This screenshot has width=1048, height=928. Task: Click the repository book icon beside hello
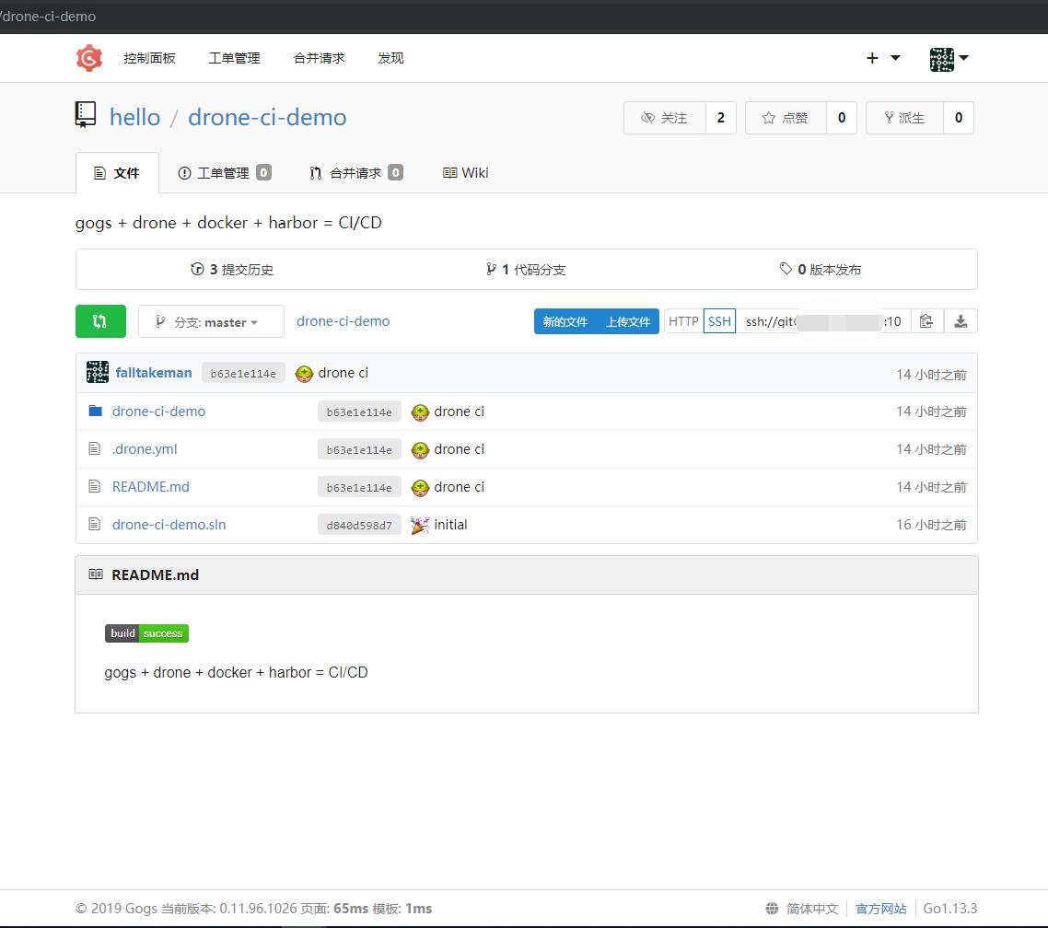pos(86,114)
